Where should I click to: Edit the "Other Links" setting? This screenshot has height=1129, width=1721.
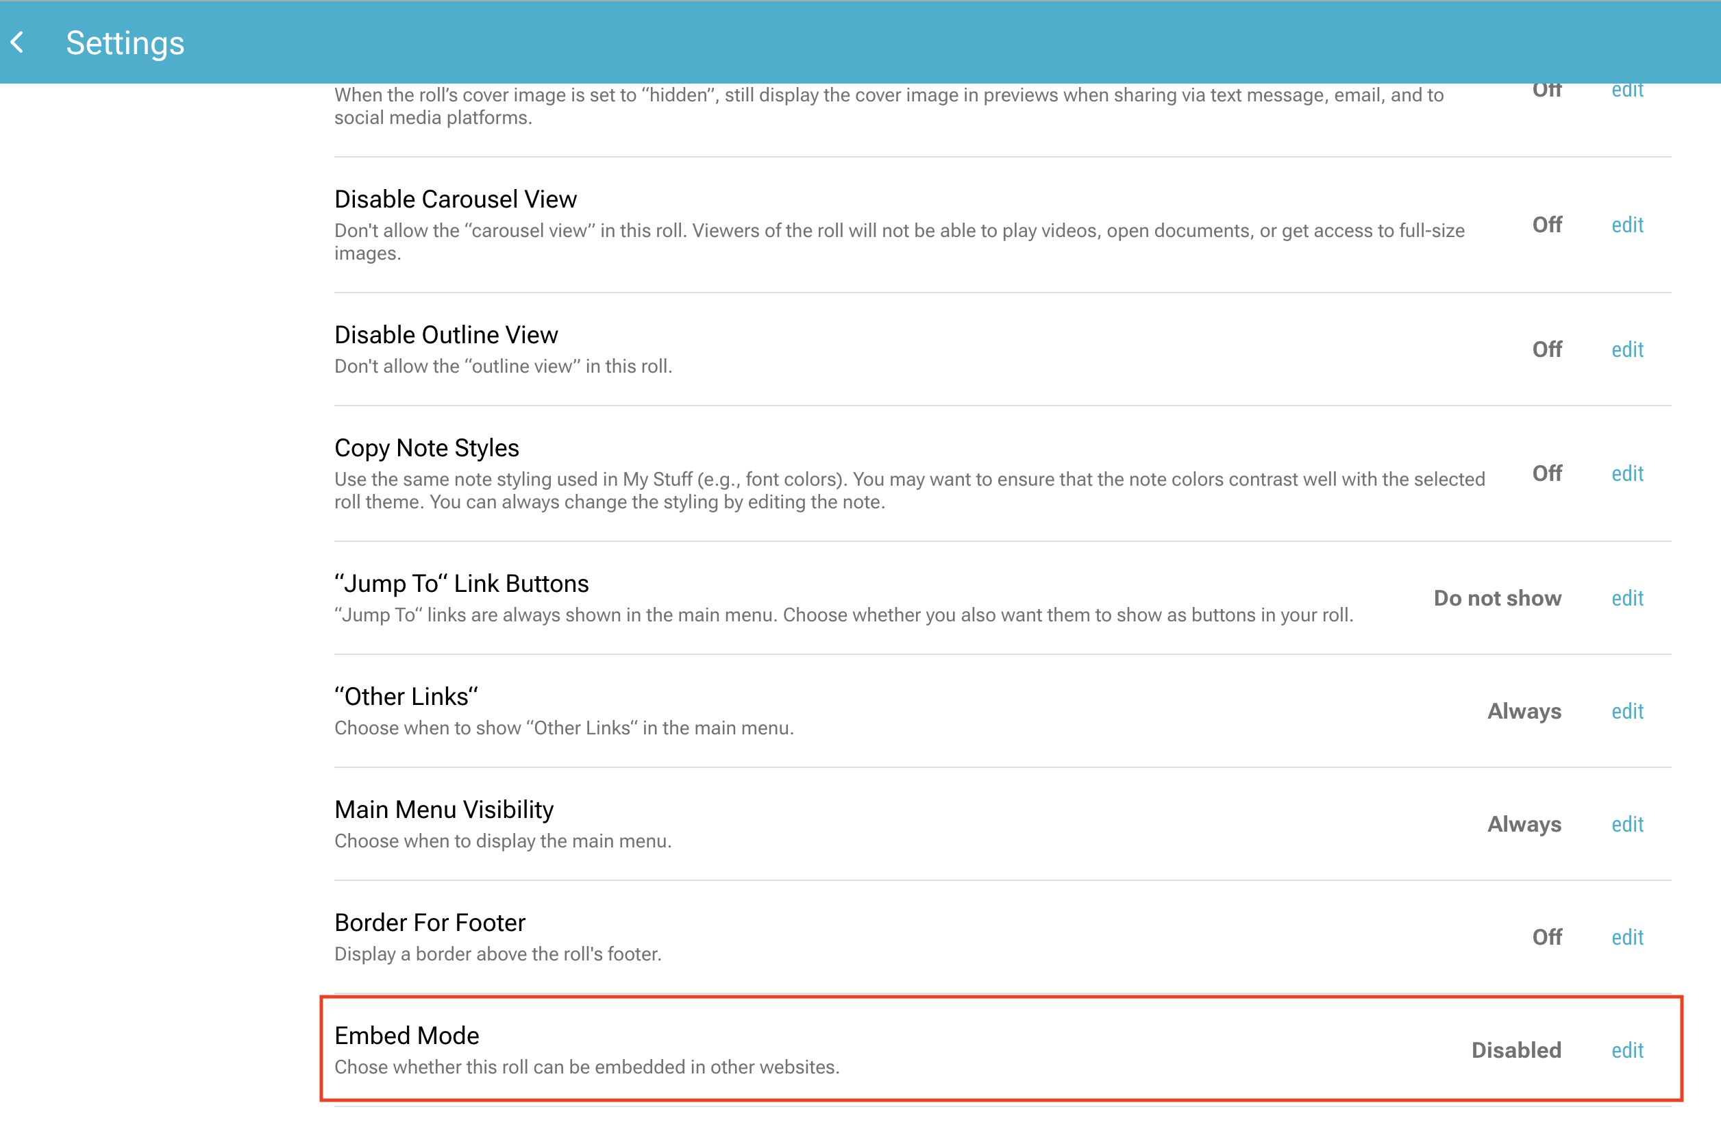coord(1626,711)
